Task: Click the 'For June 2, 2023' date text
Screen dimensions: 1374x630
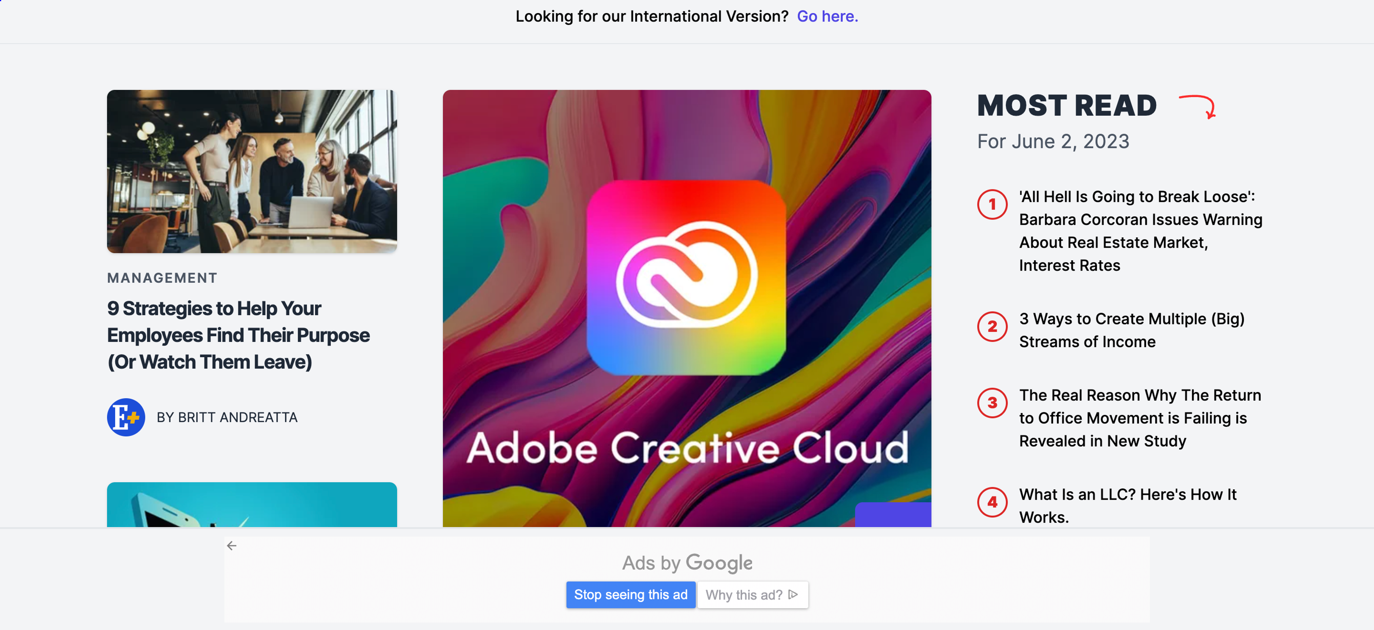Action: [1053, 141]
